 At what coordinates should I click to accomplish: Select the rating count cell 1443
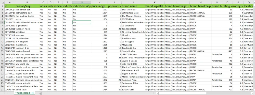click(227, 51)
